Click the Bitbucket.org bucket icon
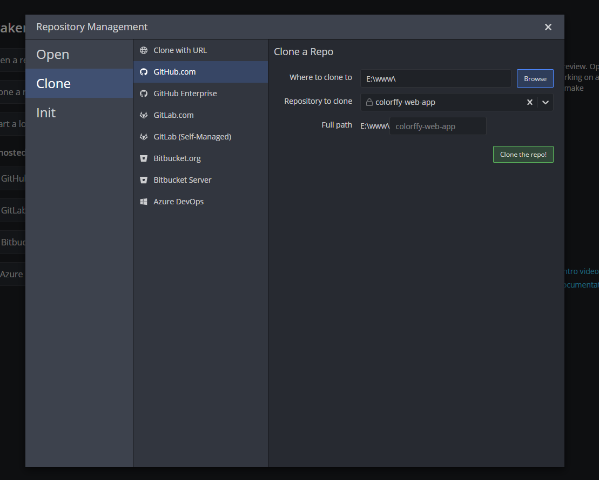 pyautogui.click(x=144, y=158)
